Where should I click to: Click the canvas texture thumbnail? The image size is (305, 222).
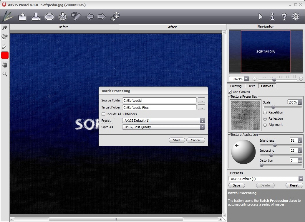pyautogui.click(x=246, y=115)
